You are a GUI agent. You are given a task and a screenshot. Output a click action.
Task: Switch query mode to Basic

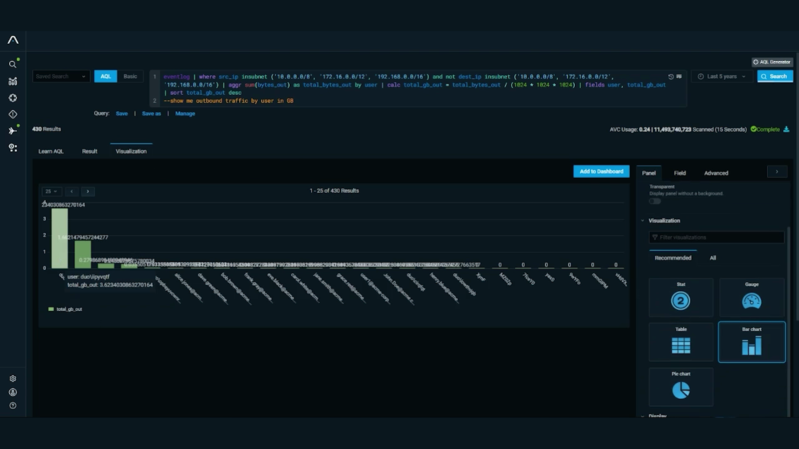(130, 76)
